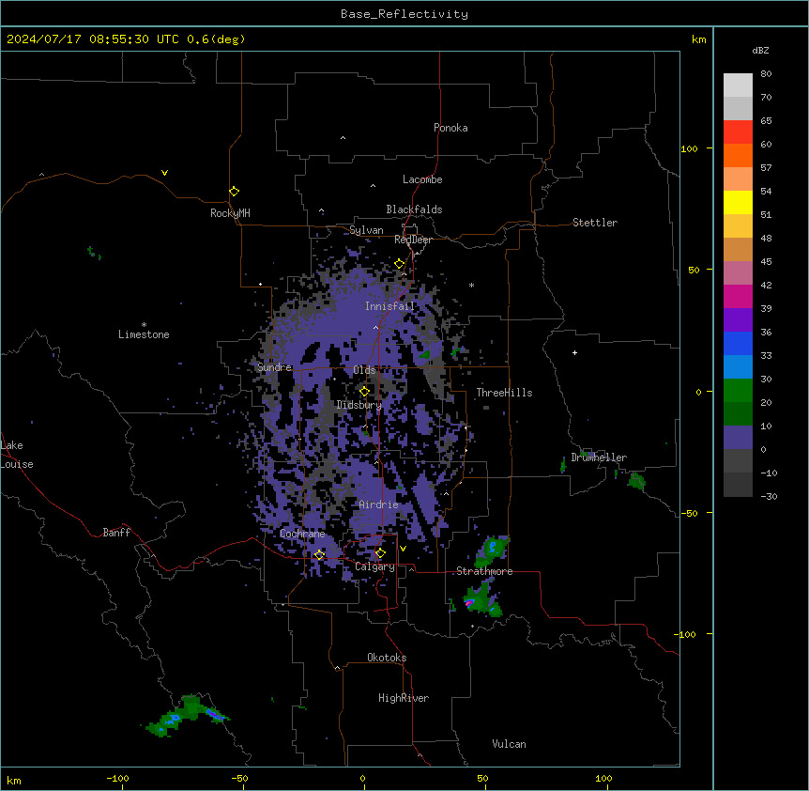
Task: Click the Sylvan label
Action: click(366, 230)
